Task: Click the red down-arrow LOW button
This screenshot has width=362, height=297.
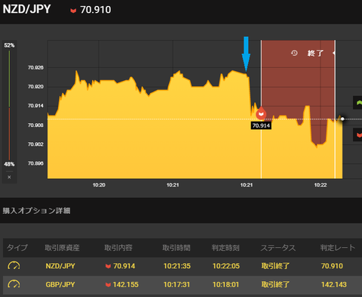Action: pos(358,135)
